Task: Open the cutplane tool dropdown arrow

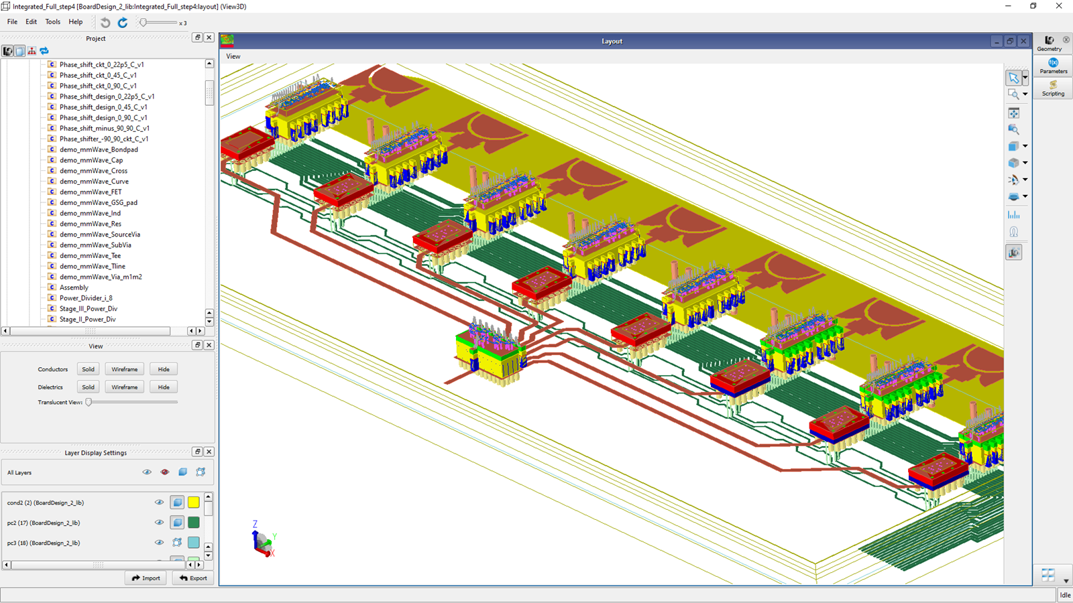Action: pyautogui.click(x=1024, y=196)
